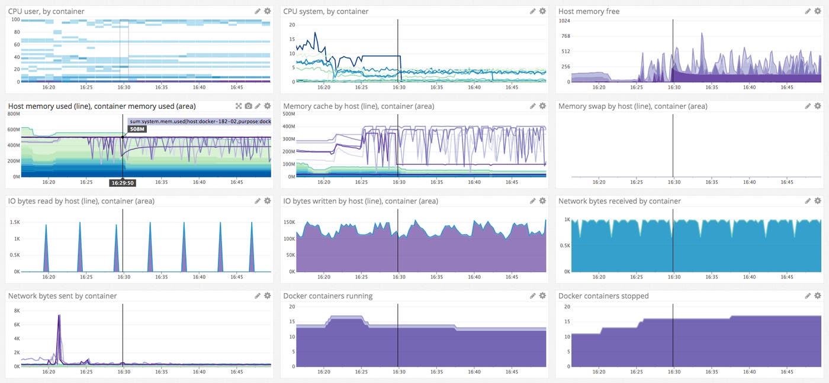Edit the "Network bytes sent by container" chart
Viewport: 829px width, 383px height.
pos(257,296)
